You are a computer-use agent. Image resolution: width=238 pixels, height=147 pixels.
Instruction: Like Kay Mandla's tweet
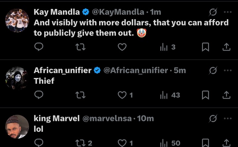pos(122,47)
